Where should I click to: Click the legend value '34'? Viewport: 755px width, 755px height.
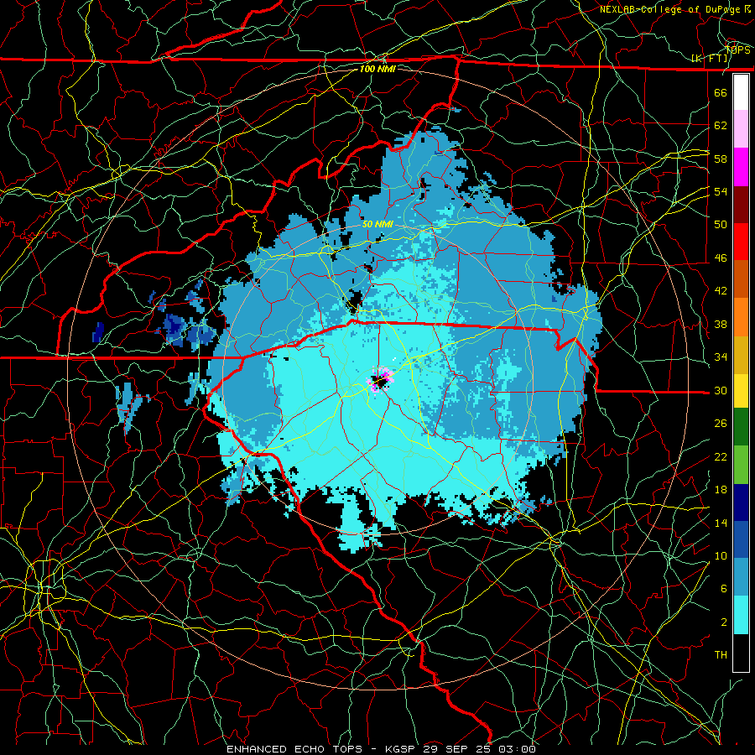(721, 357)
